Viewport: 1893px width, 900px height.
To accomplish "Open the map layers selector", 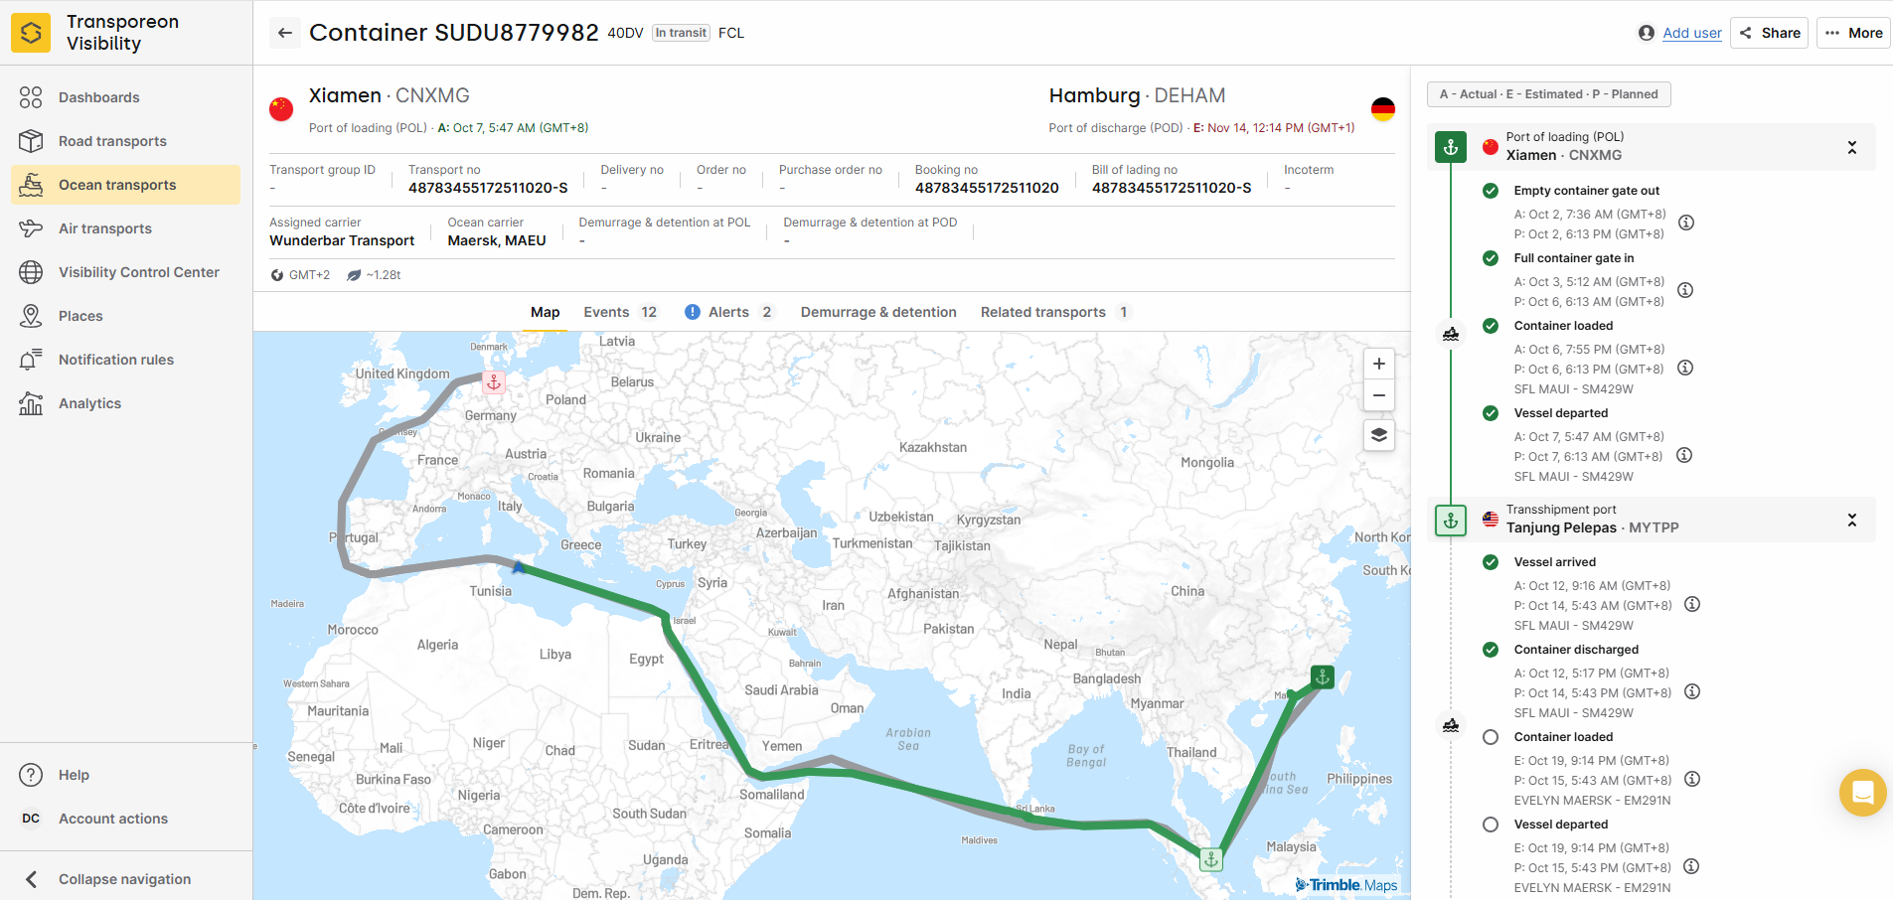I will point(1379,435).
